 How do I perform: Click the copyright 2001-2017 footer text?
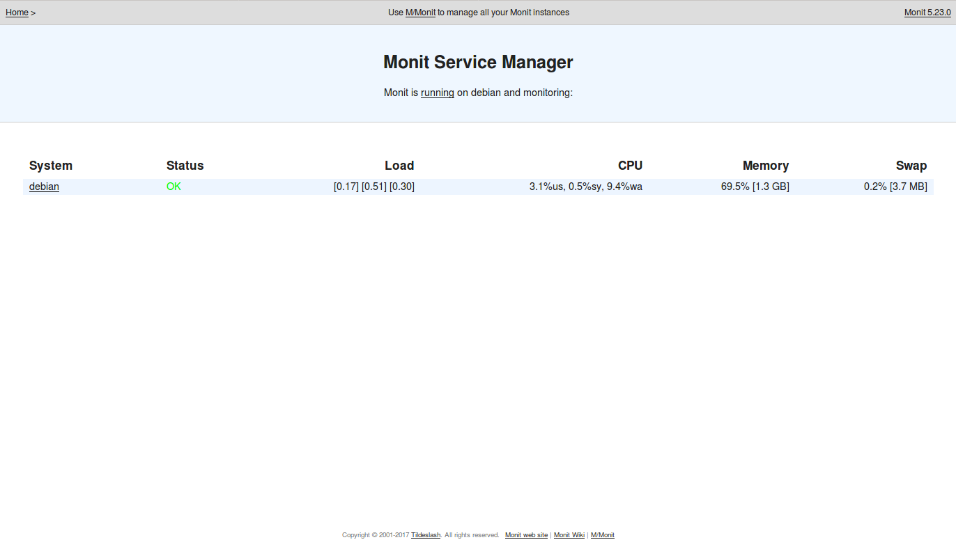tap(376, 535)
